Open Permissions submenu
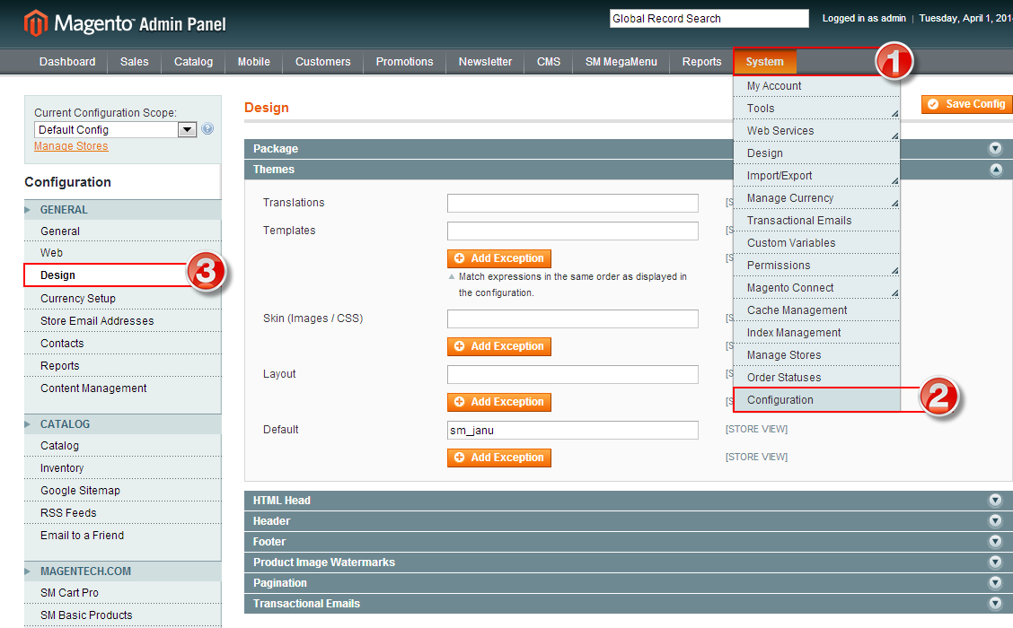Viewport: 1013px width, 628px height. [x=816, y=266]
